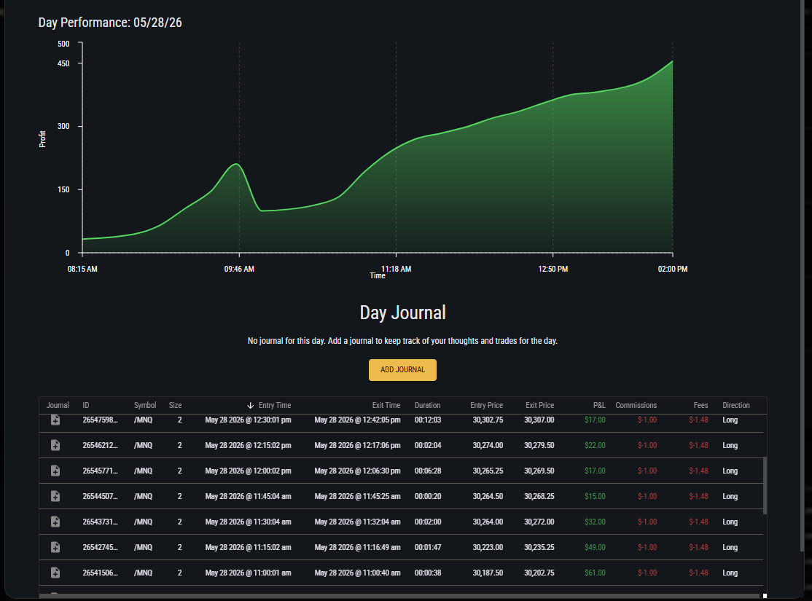Click trade ID 26545771
Screen dimensions: 812x601
(100, 471)
